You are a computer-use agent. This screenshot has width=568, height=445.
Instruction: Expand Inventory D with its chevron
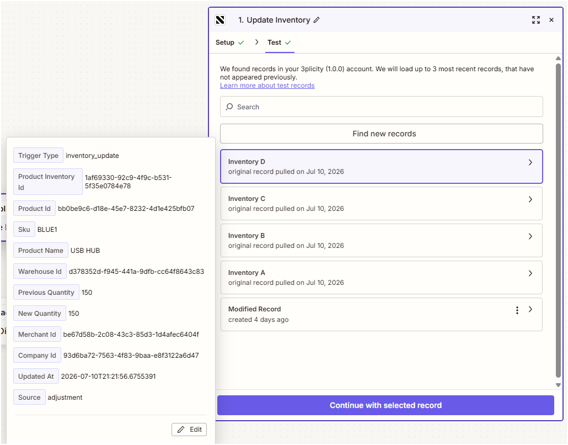(x=531, y=162)
